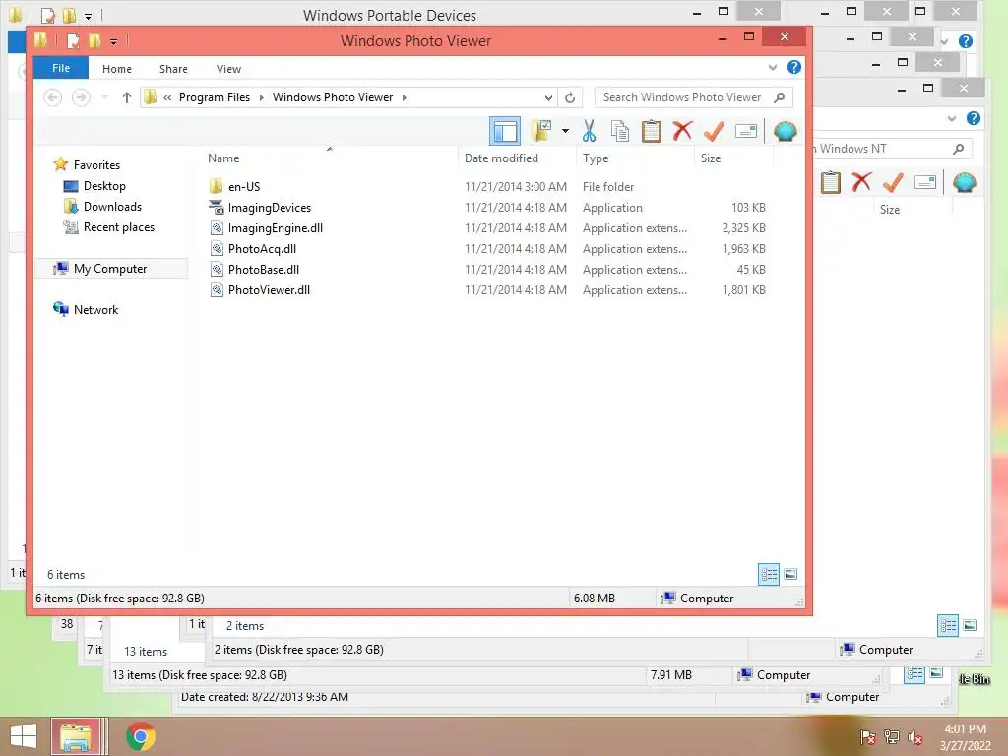This screenshot has width=1008, height=756.
Task: Open the Action Center flag icon
Action: tap(867, 737)
